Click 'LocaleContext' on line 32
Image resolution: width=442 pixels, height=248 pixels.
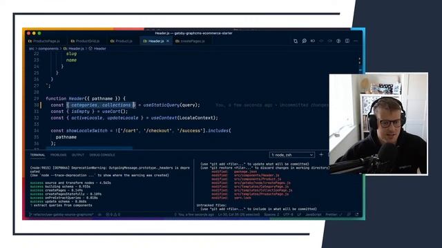(196, 118)
